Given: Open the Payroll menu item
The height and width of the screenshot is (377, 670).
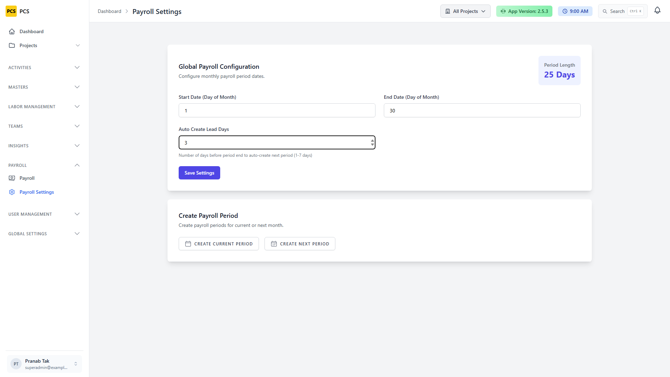Looking at the screenshot, I should tap(44, 178).
